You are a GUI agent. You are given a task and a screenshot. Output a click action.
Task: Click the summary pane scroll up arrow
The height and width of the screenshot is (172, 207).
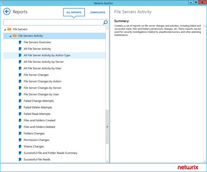pyautogui.click(x=204, y=26)
